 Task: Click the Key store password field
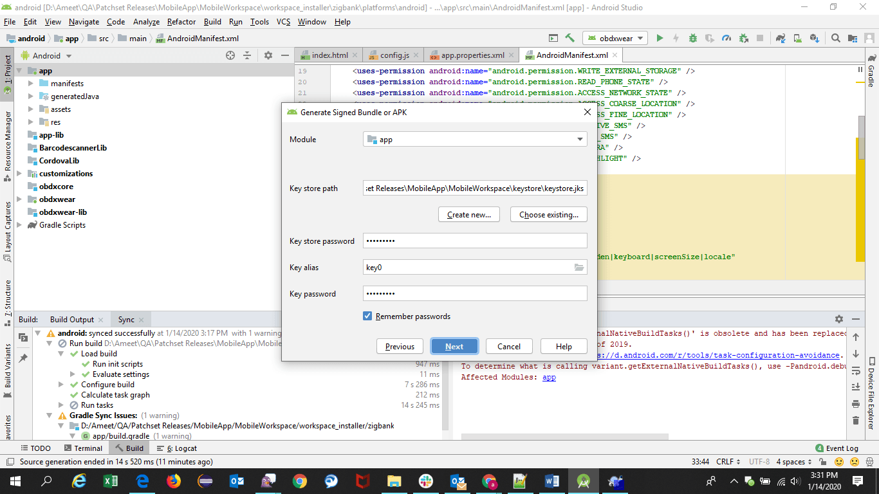pyautogui.click(x=475, y=241)
